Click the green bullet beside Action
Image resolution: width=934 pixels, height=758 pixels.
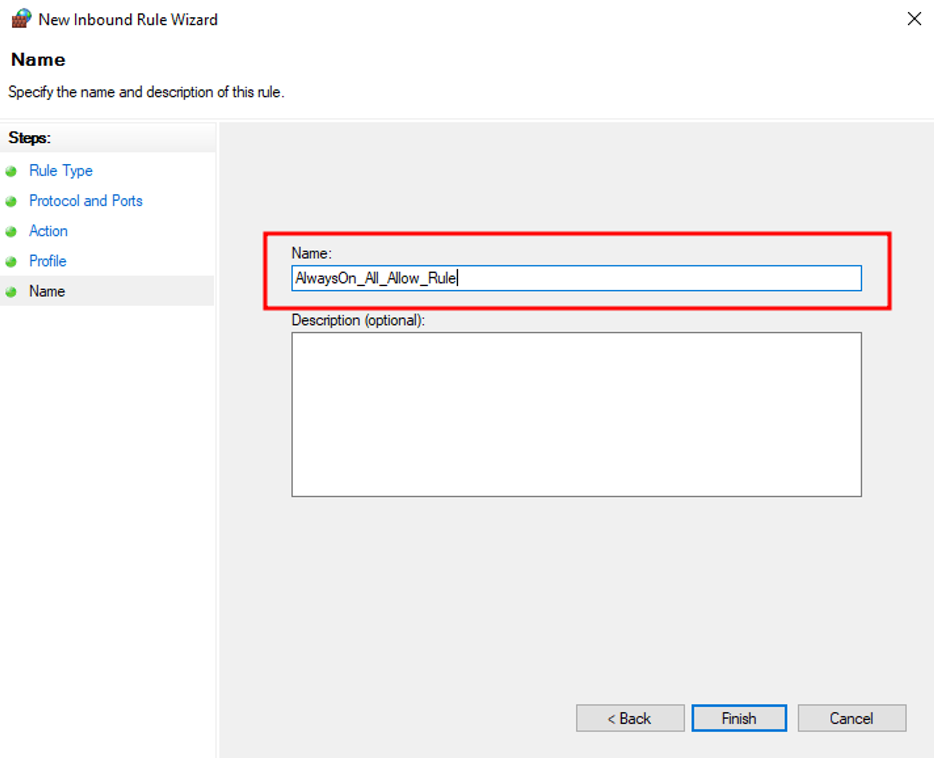11,232
